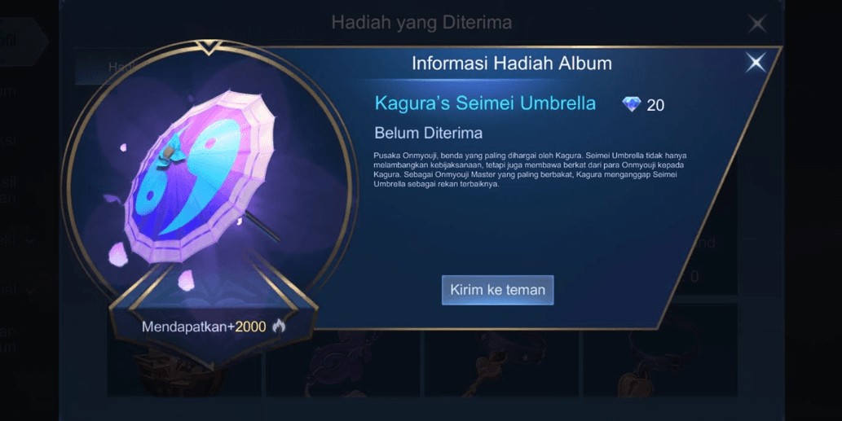This screenshot has height=421, width=842.
Task: Close the Informasi Hadiah Album dialog
Action: click(x=756, y=63)
